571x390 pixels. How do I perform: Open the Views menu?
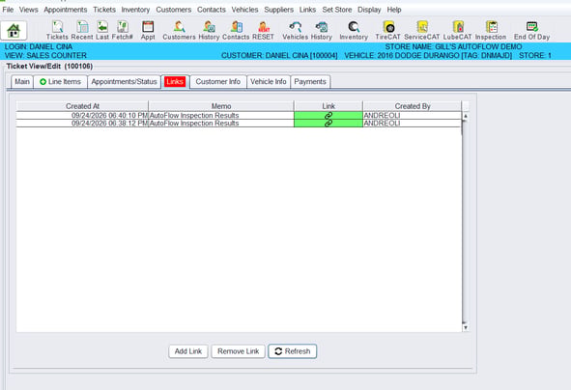28,10
